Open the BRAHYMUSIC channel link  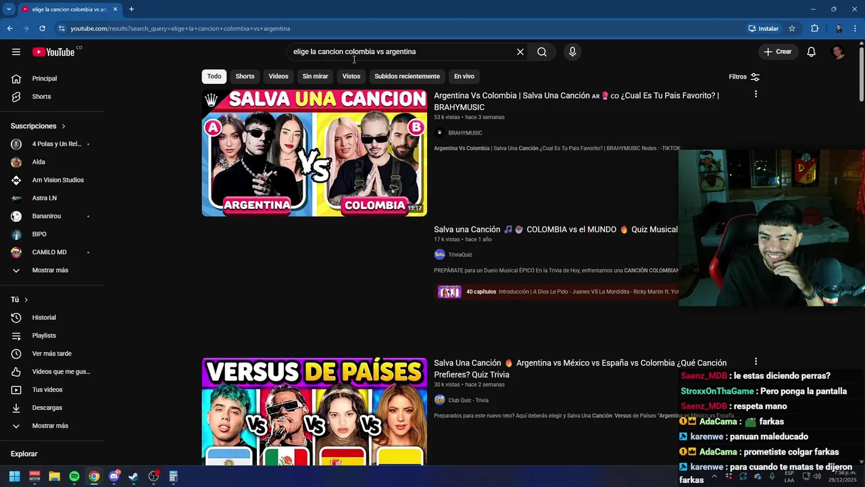click(465, 133)
